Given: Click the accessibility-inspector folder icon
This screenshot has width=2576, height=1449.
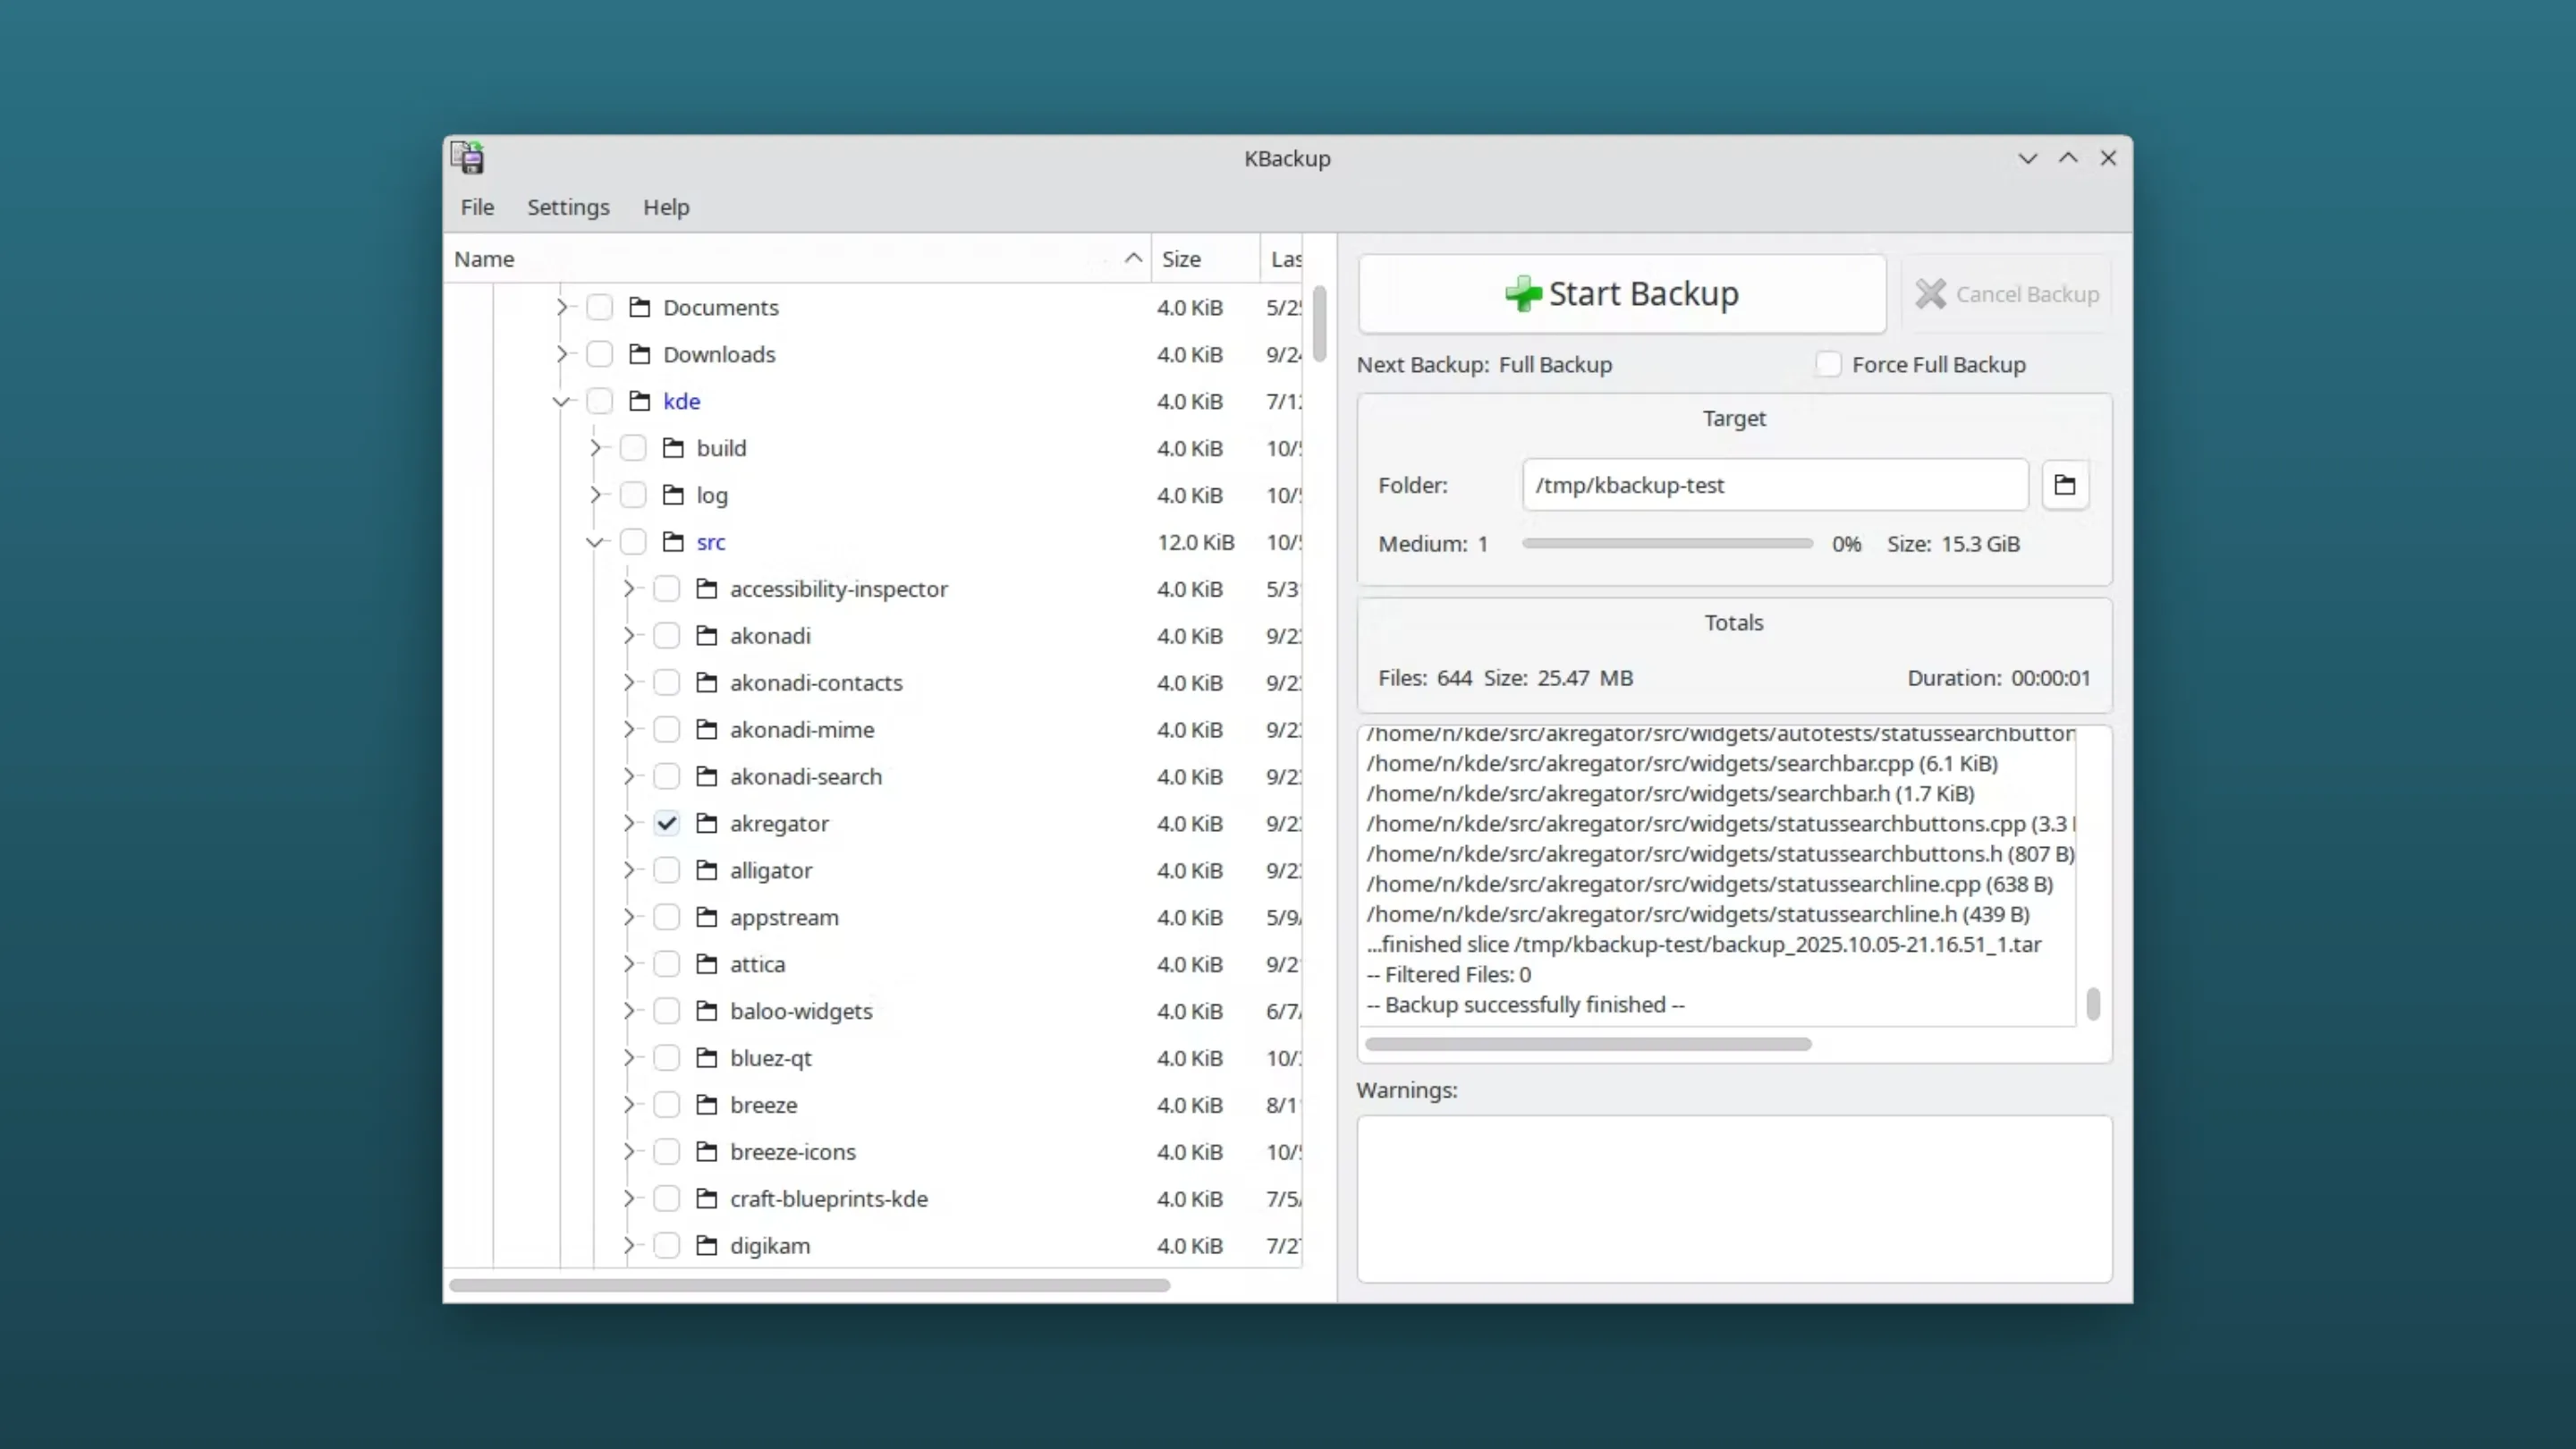Looking at the screenshot, I should coord(707,589).
